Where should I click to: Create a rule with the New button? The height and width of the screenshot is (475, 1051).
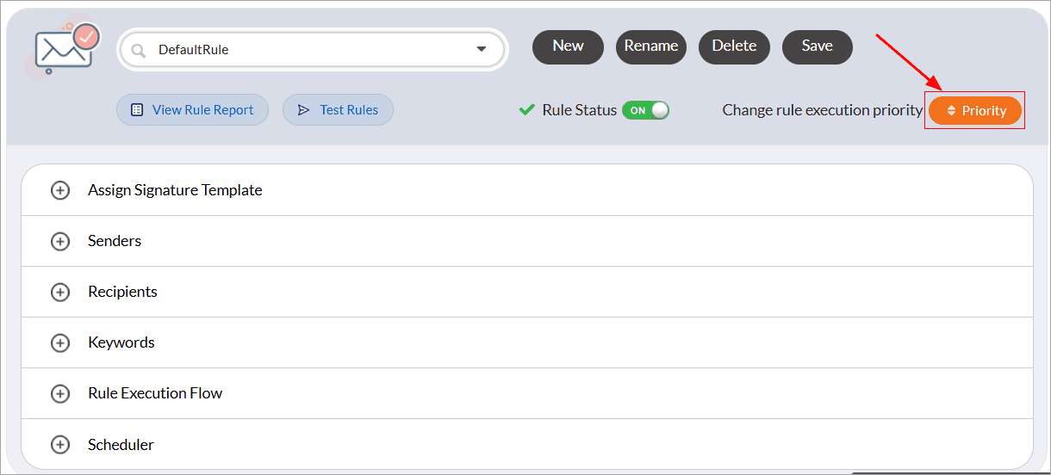pos(568,46)
